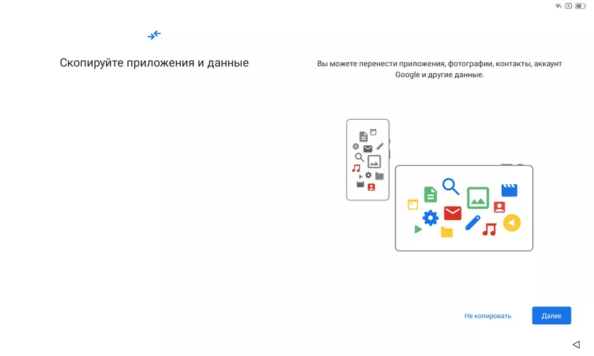The image size is (594, 356).
Task: Tap the blue pencil icon in tablet illustration
Action: coord(472,223)
